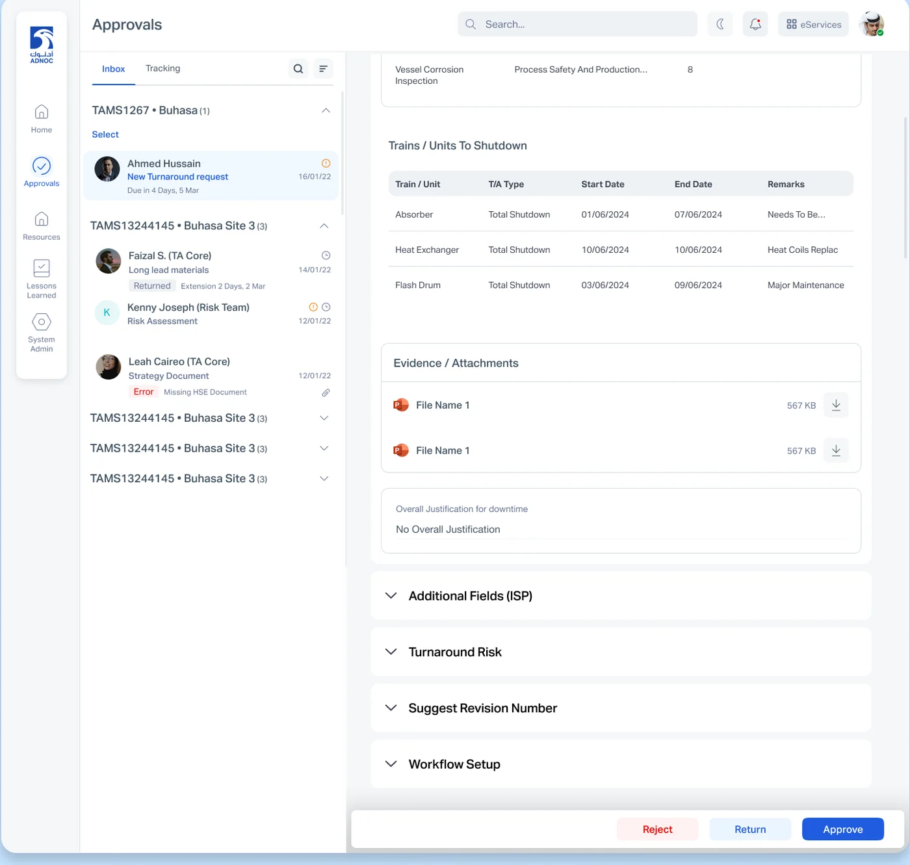Open System Admin section
Viewport: 910px width, 865px height.
42,333
